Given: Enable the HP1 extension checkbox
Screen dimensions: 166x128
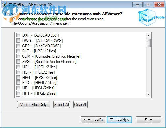Looking at the screenshot, I should click(18, 93).
